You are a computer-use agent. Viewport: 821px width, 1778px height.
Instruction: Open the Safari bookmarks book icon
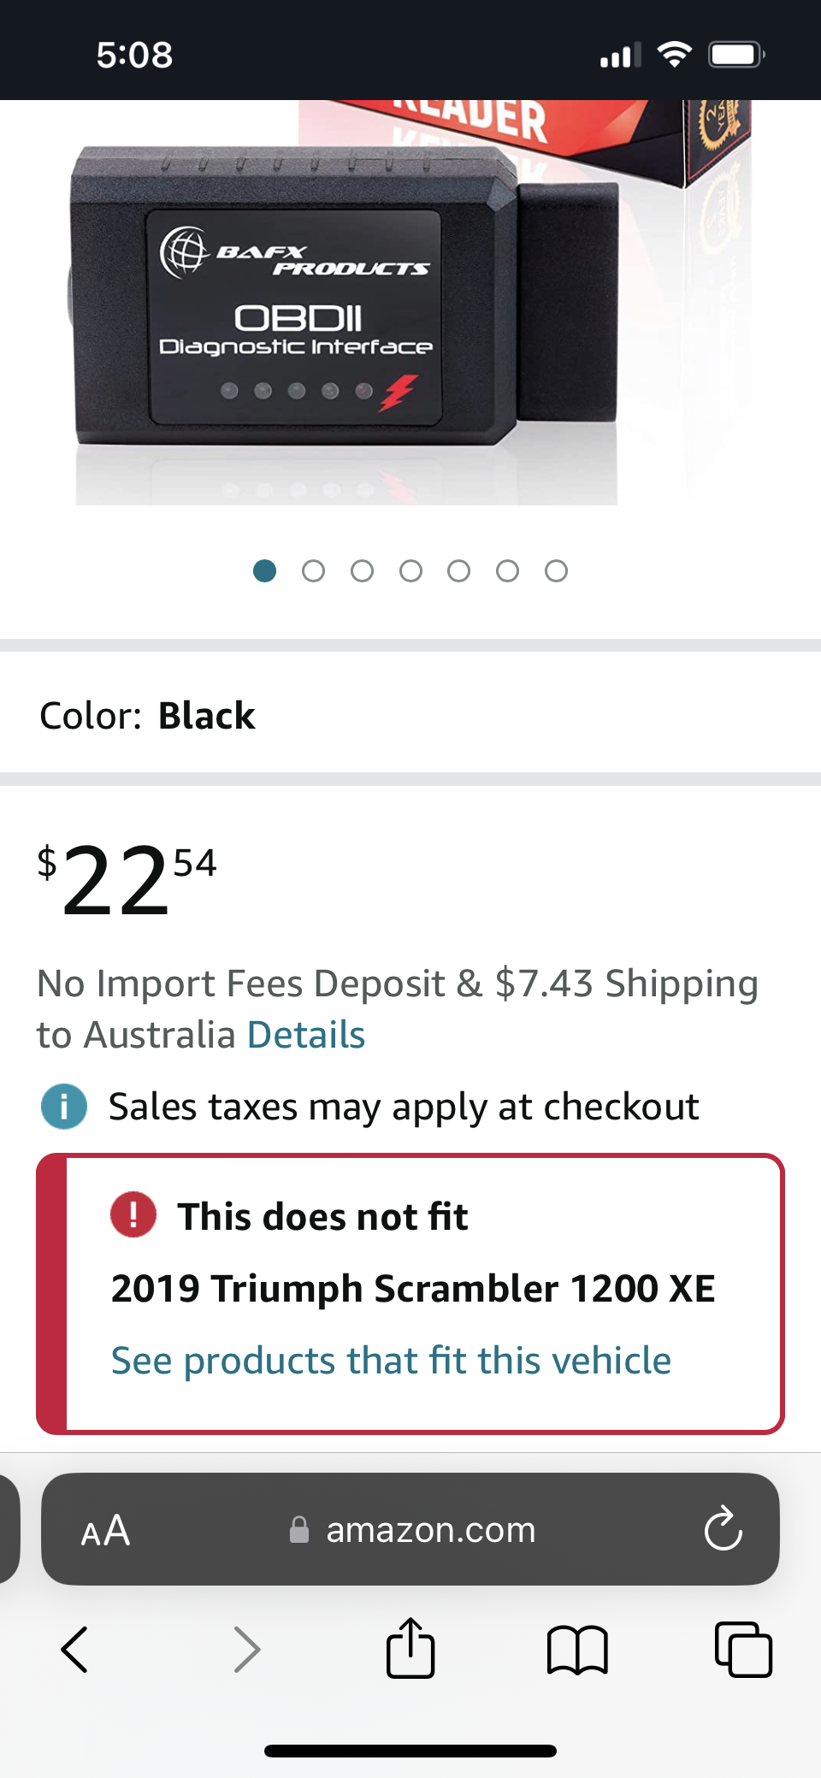point(577,1649)
